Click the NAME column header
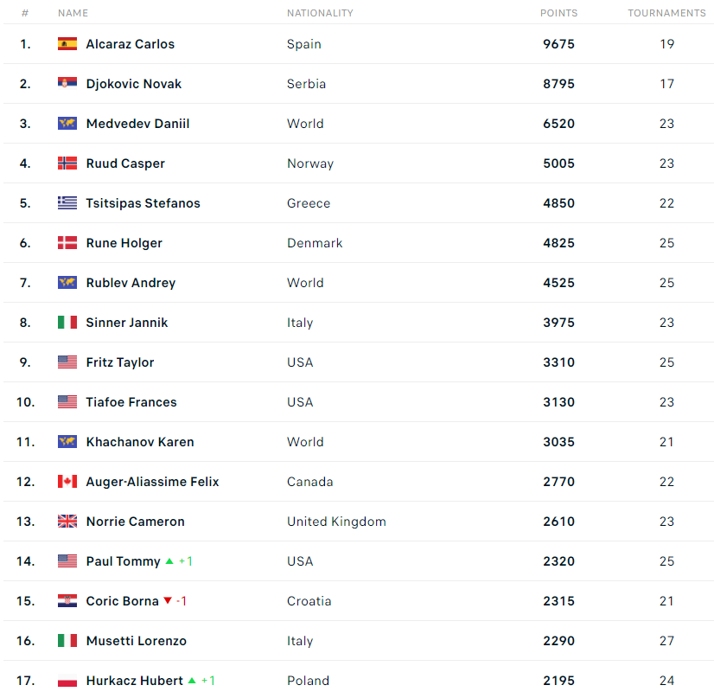714x698 pixels. [73, 13]
